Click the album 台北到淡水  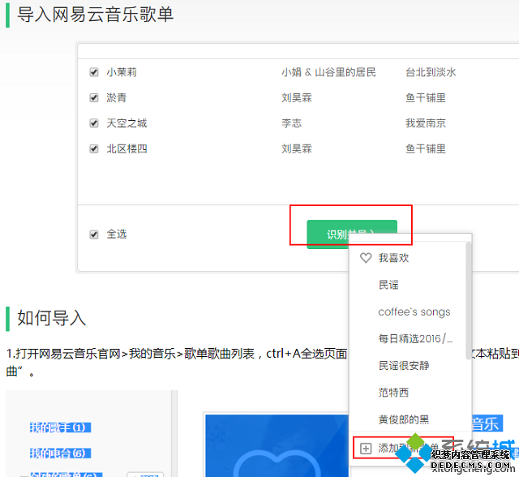[431, 72]
